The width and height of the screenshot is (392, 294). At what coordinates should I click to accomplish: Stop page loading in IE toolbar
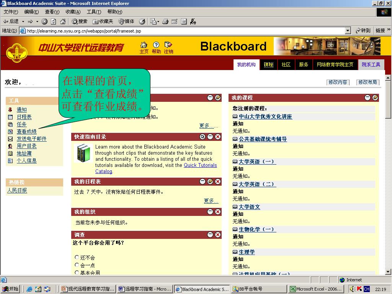[x=44, y=21]
